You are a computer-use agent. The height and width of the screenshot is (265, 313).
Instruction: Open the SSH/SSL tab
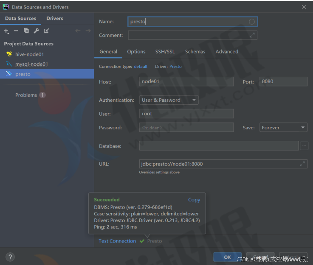[x=165, y=52]
